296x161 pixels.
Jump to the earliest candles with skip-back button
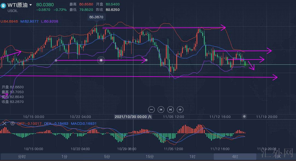[161, 110]
